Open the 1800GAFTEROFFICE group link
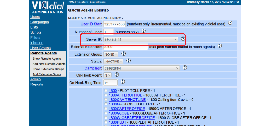The height and width of the screenshot is (126, 278). point(127,109)
